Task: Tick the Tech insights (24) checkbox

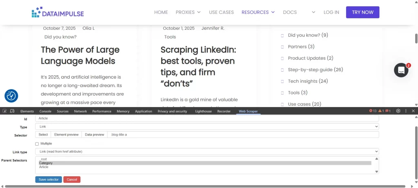Action: pos(282,81)
